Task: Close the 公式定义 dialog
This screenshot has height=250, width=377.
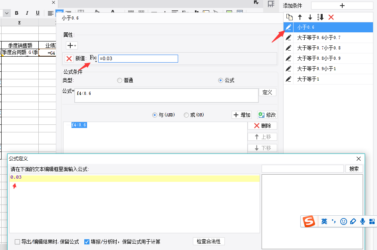Action: click(x=359, y=159)
